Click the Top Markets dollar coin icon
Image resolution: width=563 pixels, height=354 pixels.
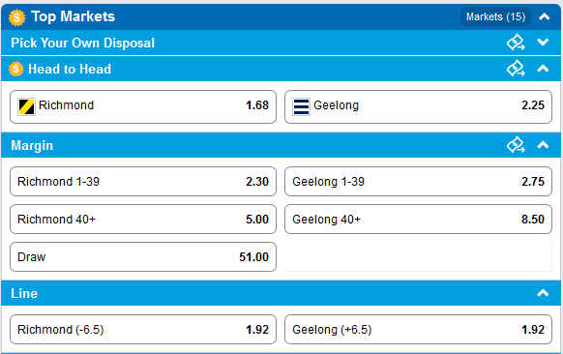(x=16, y=17)
